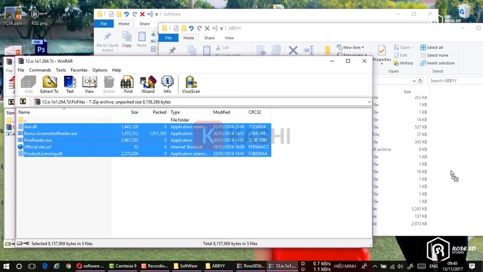Click the Extract To toolbar icon
Image resolution: width=483 pixels, height=272 pixels.
click(50, 84)
